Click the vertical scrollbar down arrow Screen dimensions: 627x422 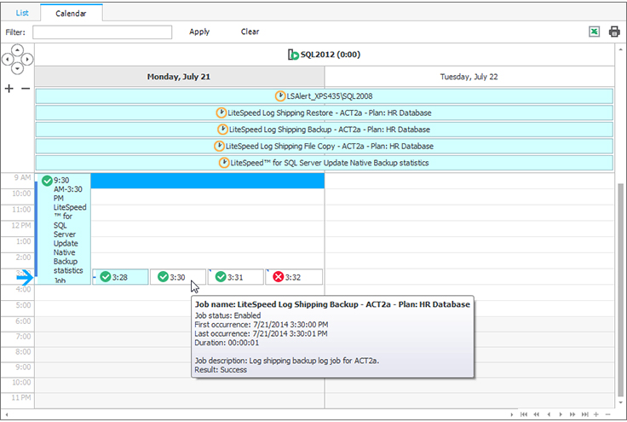coord(620,402)
